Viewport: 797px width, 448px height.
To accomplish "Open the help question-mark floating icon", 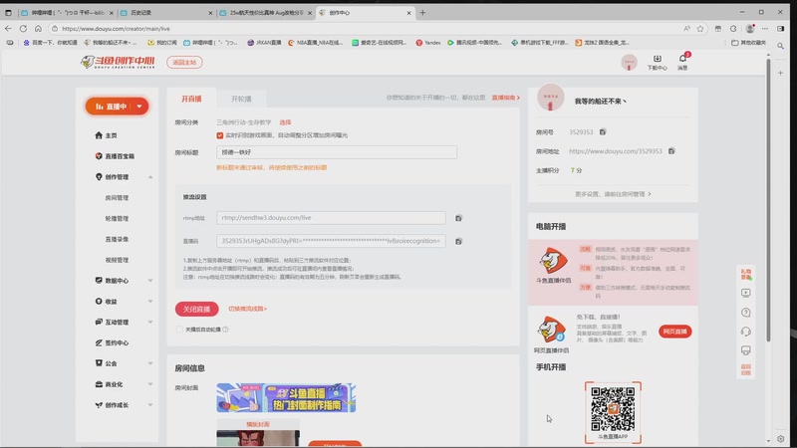I will pyautogui.click(x=745, y=313).
